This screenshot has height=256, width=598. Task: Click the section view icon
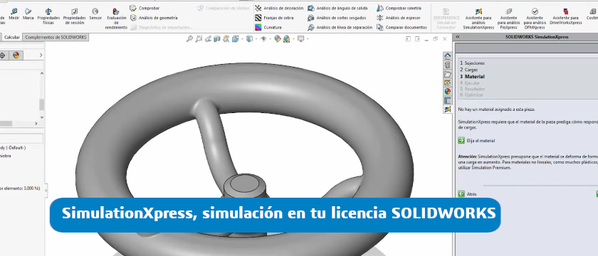(x=217, y=39)
